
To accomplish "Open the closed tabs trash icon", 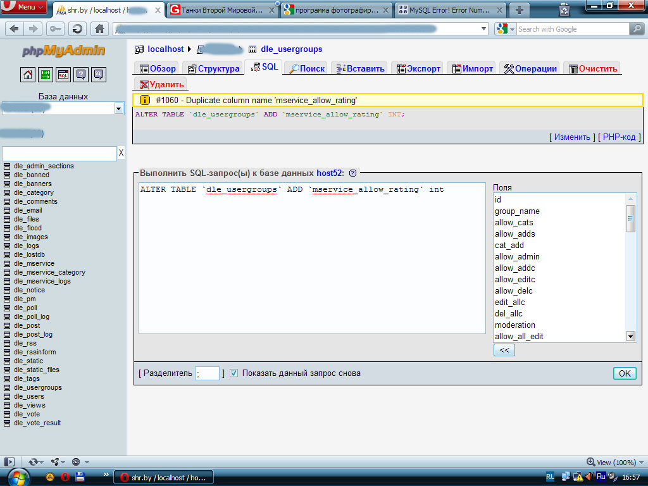I will tap(564, 9).
